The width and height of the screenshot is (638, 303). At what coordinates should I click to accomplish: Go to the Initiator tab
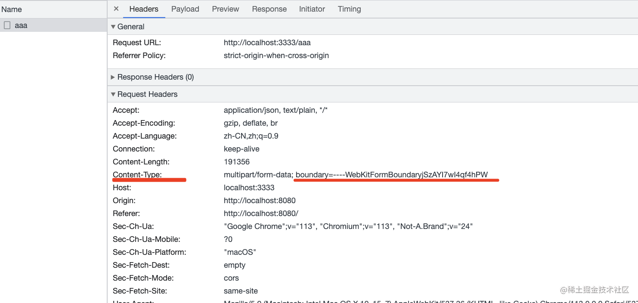coord(312,9)
